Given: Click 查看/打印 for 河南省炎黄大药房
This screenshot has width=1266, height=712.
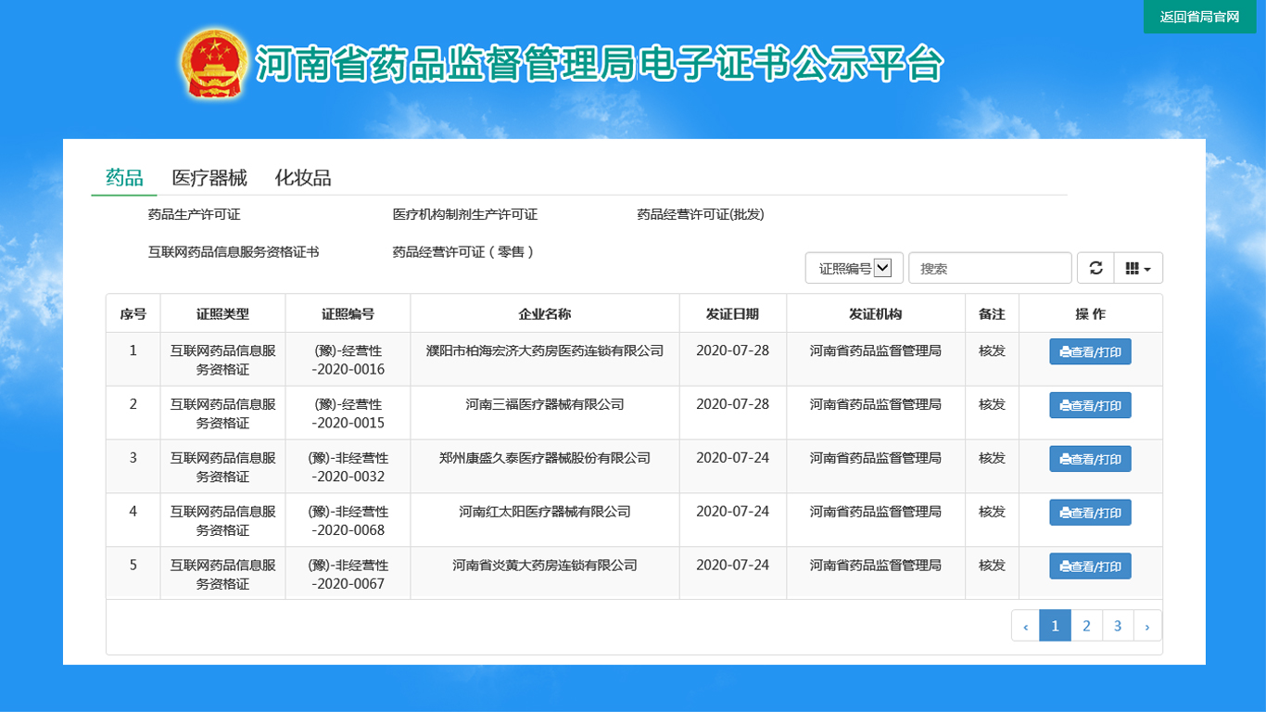Looking at the screenshot, I should [1090, 566].
